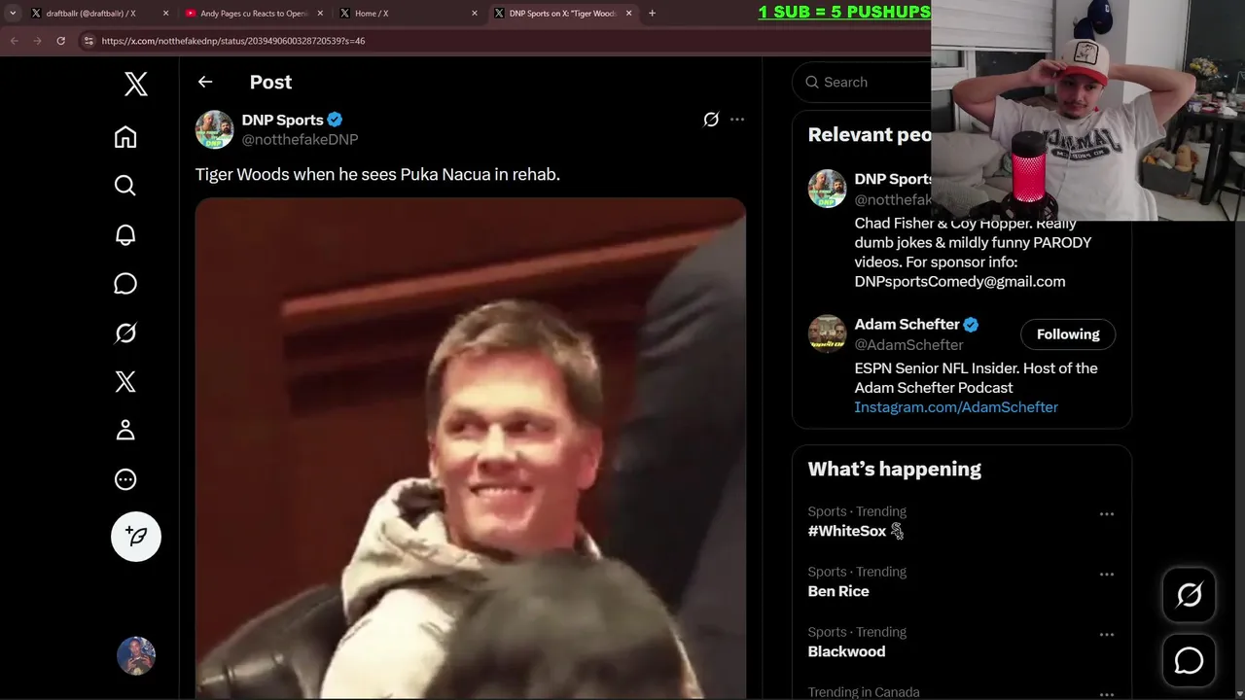Close the Home / X tab
Image resolution: width=1245 pixels, height=700 pixels.
click(x=475, y=14)
